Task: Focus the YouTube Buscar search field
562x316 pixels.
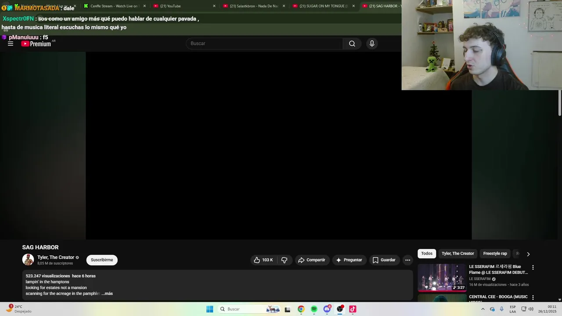Action: point(265,43)
